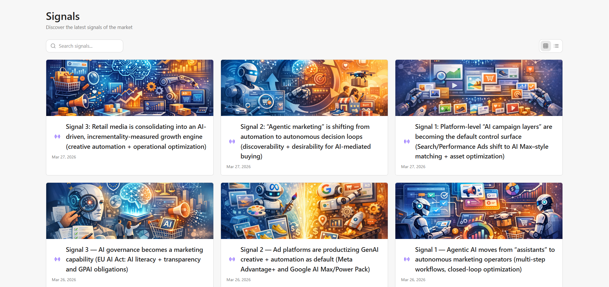
Task: Select the Signal 2 agentic marketing card
Action: (304, 117)
